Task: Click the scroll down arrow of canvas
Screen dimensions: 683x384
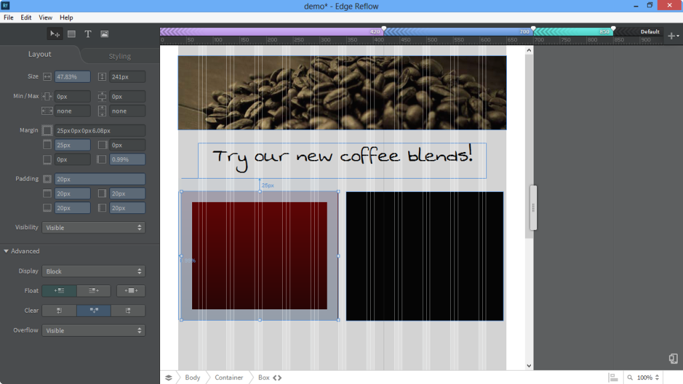Action: coord(529,366)
